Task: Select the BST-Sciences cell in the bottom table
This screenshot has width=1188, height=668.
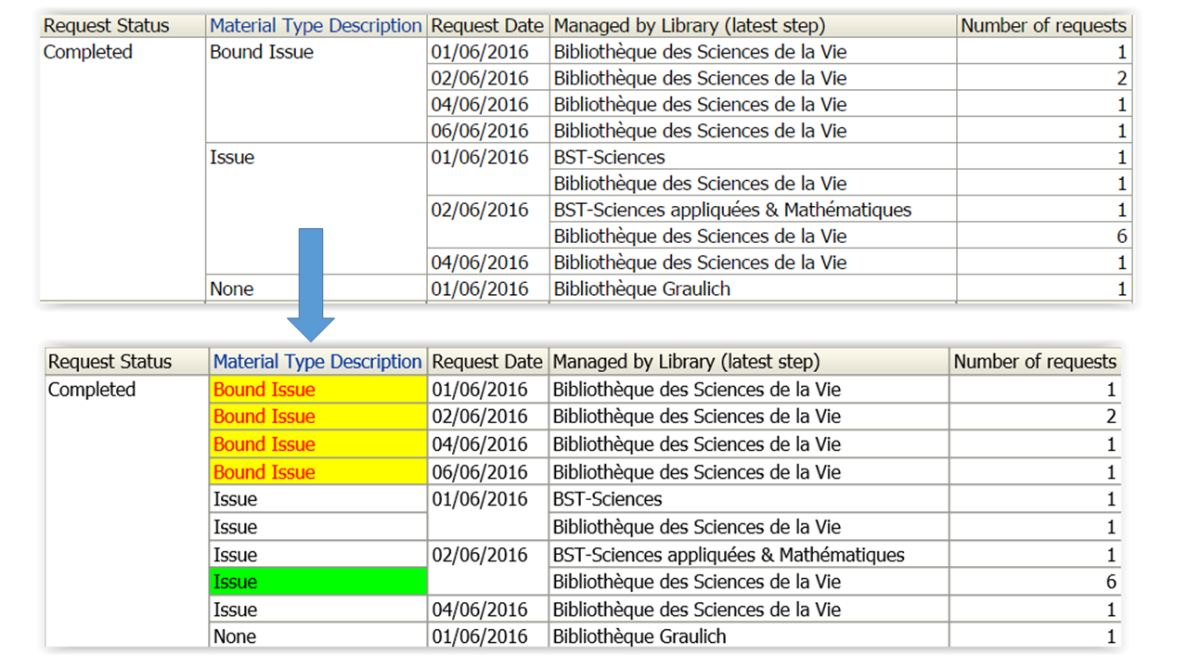Action: tap(748, 499)
